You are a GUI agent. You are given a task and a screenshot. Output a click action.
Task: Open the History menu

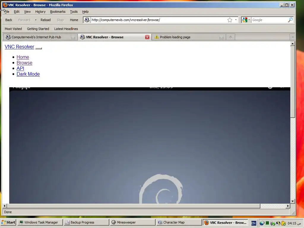click(40, 12)
